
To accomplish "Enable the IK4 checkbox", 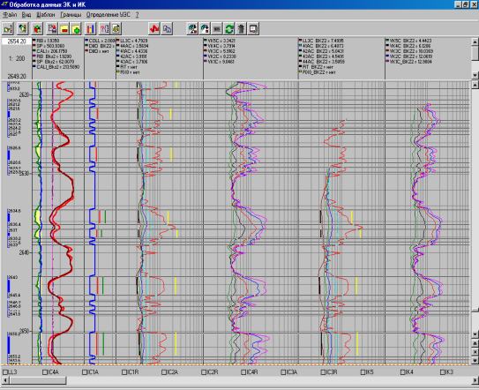I will (x=402, y=372).
